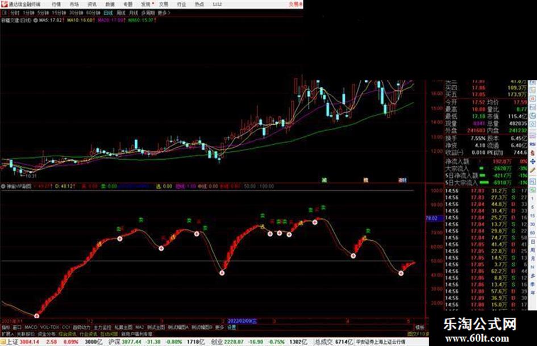The width and height of the screenshot is (537, 346).
Task: Open the 互动问答 tab
Action: pos(109,334)
